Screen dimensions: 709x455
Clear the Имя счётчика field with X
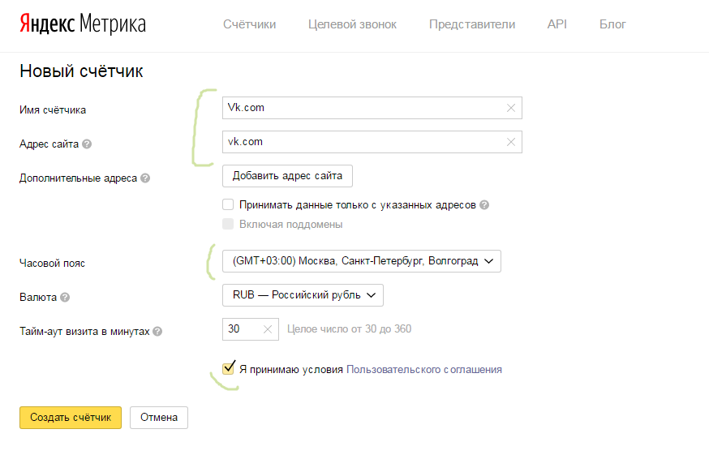[x=511, y=108]
